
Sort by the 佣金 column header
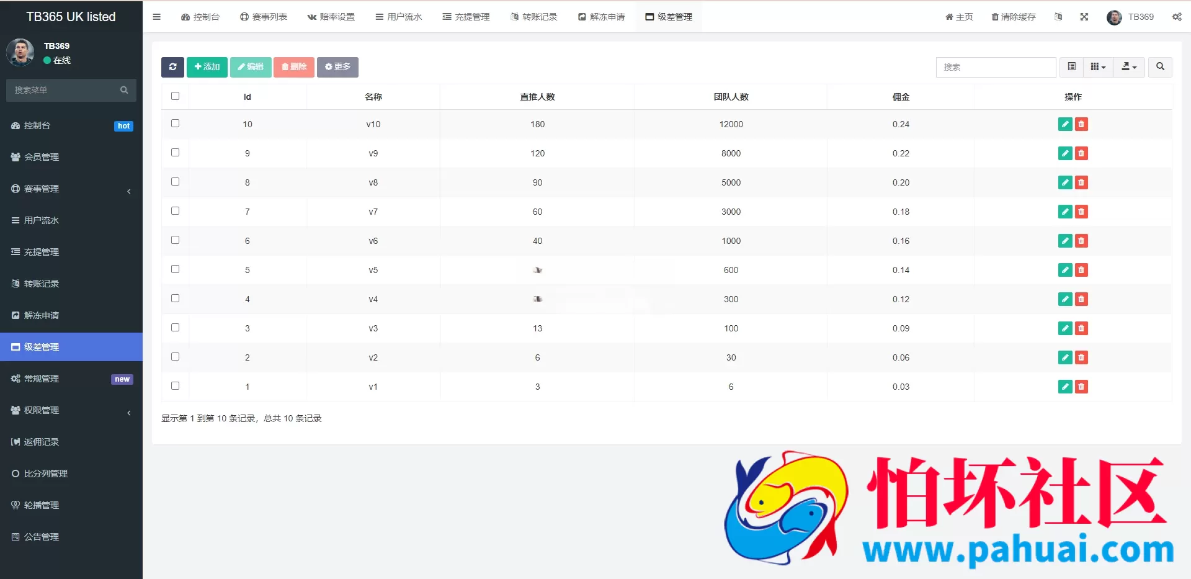tap(901, 97)
